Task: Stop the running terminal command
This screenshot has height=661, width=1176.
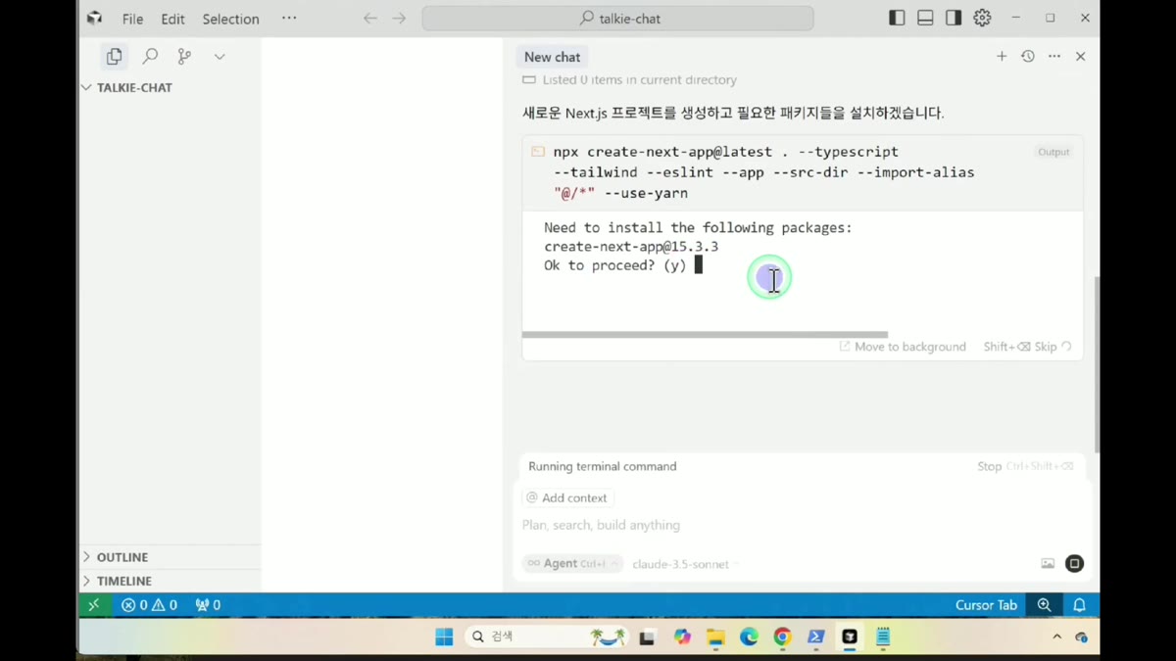Action: pos(1025,466)
